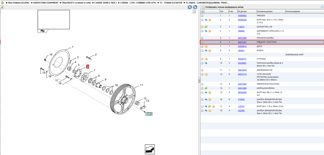This screenshot has height=155, width=324.
Task: Go to previous diagram with left arrow
Action: 190,7
